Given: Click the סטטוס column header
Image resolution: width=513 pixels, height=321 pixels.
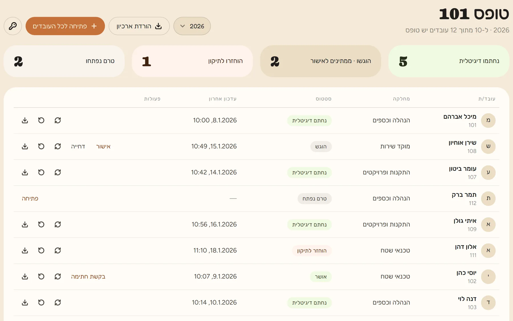Looking at the screenshot, I should (323, 99).
